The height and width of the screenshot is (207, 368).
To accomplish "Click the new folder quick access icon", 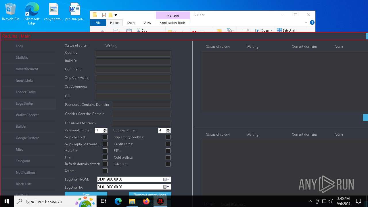I will pos(110,15).
